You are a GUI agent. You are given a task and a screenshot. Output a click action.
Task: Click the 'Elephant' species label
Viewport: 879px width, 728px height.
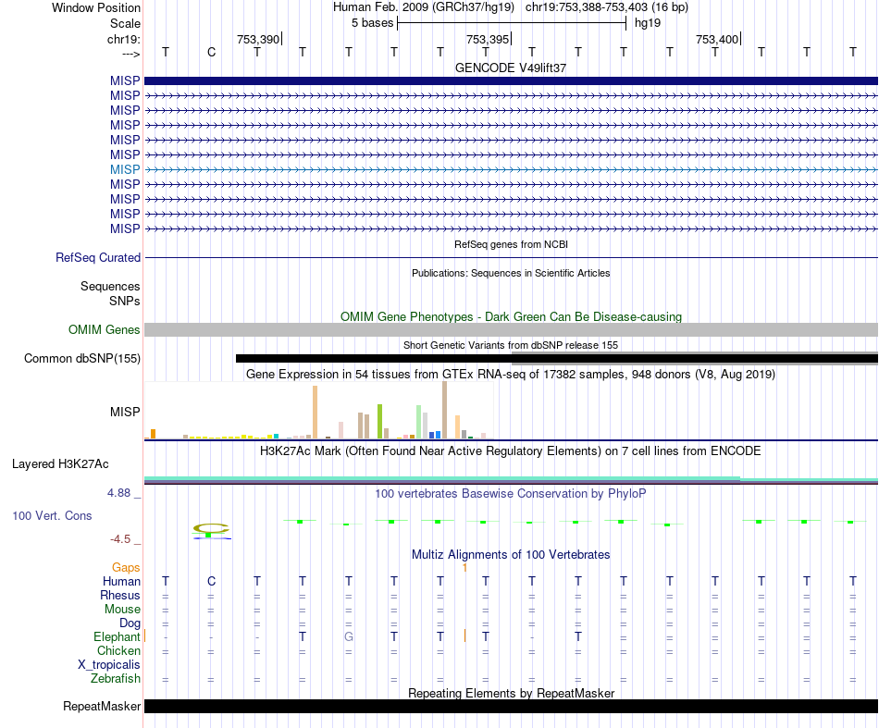coord(117,637)
